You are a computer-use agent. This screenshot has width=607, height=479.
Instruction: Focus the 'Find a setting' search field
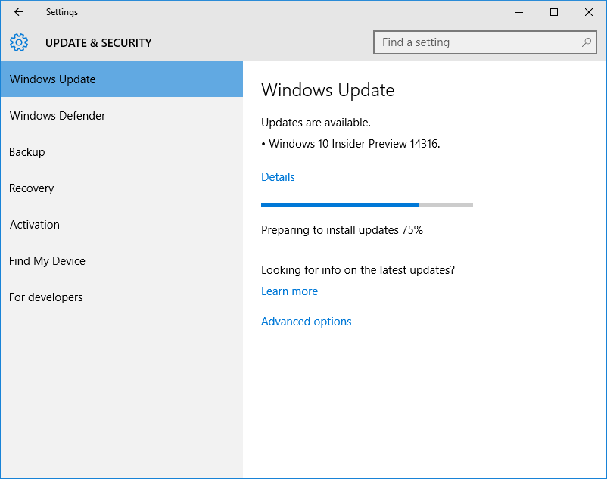click(x=477, y=43)
